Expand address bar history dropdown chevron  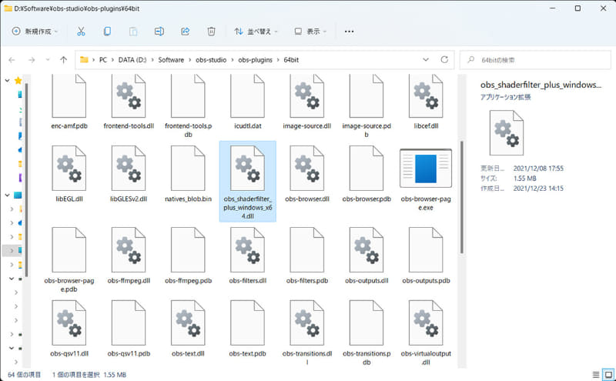[x=426, y=60]
